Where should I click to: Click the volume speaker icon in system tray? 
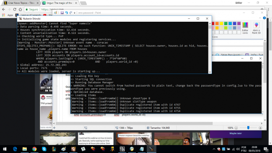coord(238,149)
